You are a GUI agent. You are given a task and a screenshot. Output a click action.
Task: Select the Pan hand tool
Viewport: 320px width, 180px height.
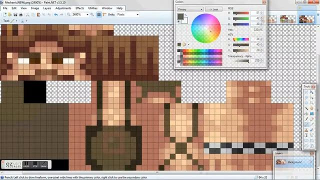(312, 108)
